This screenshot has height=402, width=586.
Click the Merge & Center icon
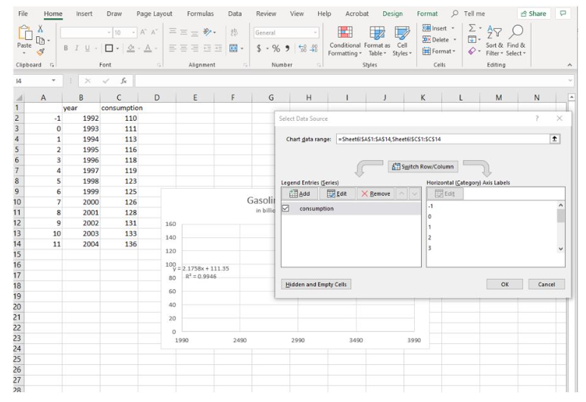point(233,48)
